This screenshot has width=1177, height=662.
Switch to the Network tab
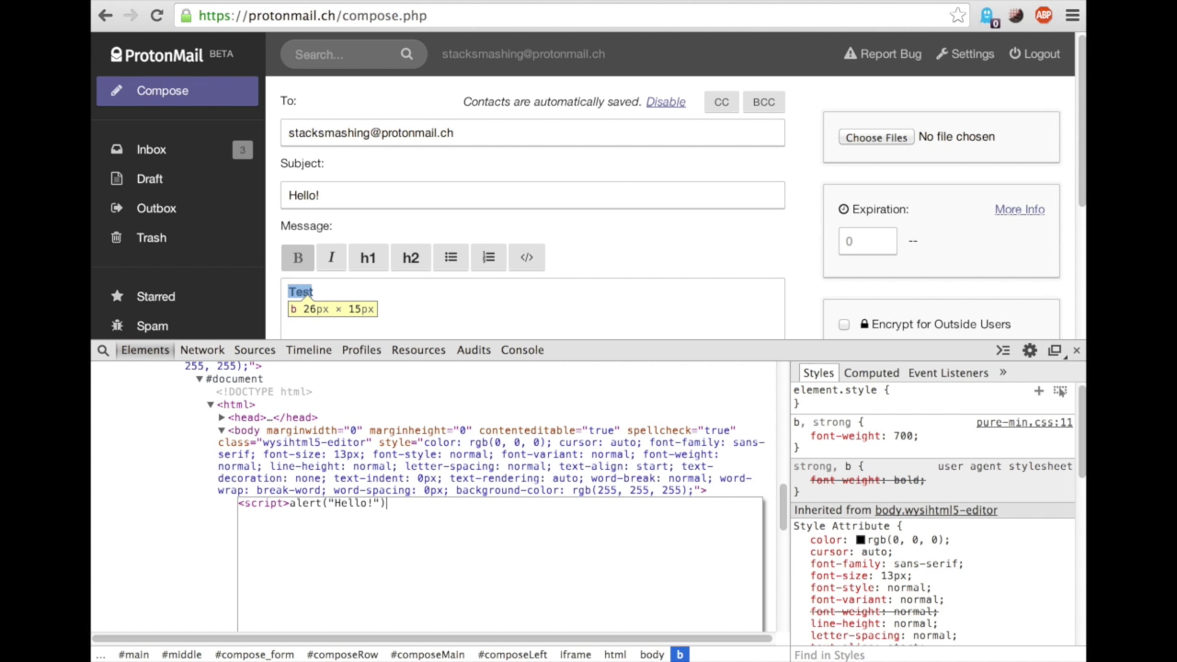202,350
